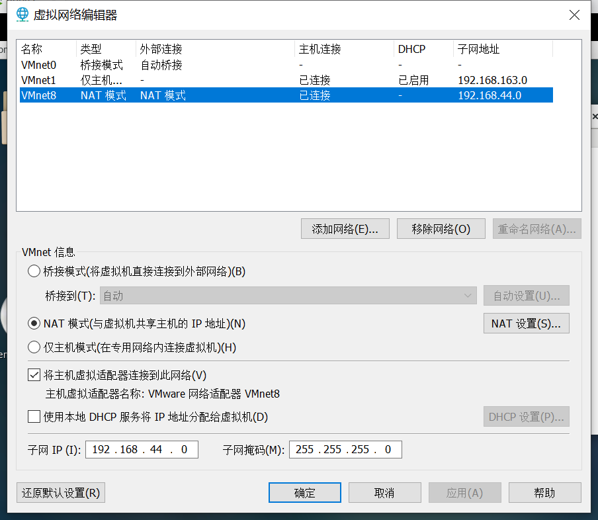Enable 使用本地 DHCP 服务 checkbox
Image resolution: width=598 pixels, height=520 pixels.
click(34, 417)
